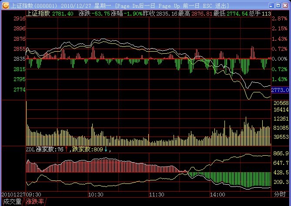Click the 2773.0 current price marker
Screen dimensions: 291x206
click(x=280, y=90)
